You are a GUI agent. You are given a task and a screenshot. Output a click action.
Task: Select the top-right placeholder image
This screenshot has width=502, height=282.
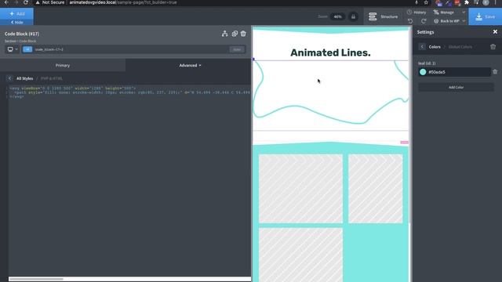[375, 188]
